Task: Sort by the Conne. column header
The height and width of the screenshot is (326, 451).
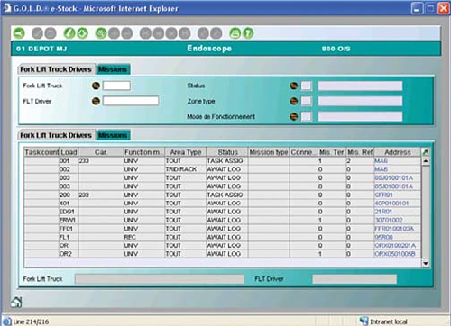Action: coord(304,152)
